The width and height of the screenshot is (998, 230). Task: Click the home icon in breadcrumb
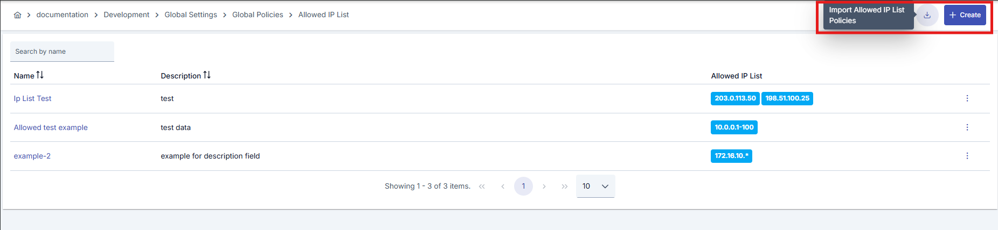17,15
